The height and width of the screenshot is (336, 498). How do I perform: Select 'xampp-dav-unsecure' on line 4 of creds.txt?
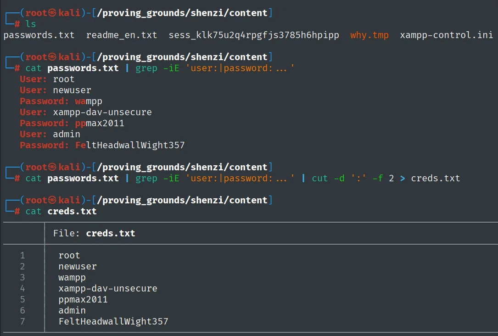pyautogui.click(x=108, y=288)
